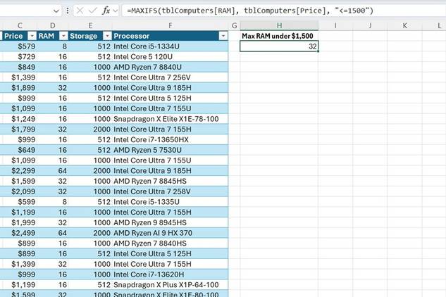Select the '$849' price cell
The height and width of the screenshot is (297, 446).
pyautogui.click(x=19, y=67)
